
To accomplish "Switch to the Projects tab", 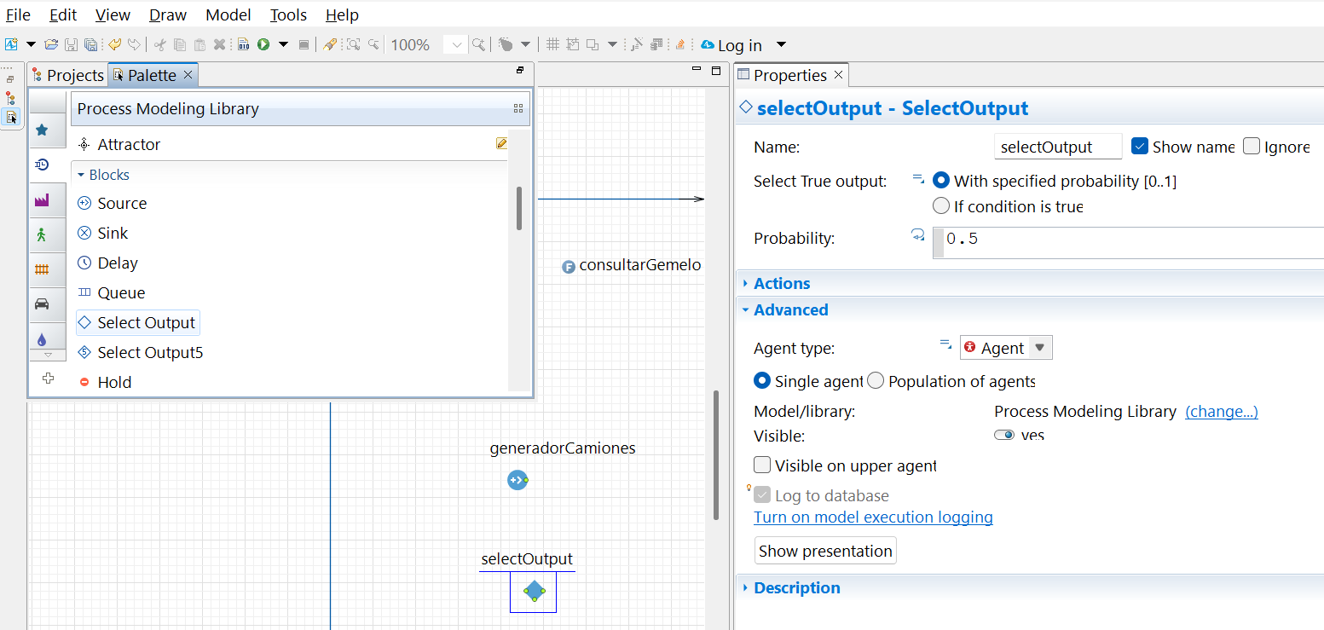I will [x=67, y=75].
